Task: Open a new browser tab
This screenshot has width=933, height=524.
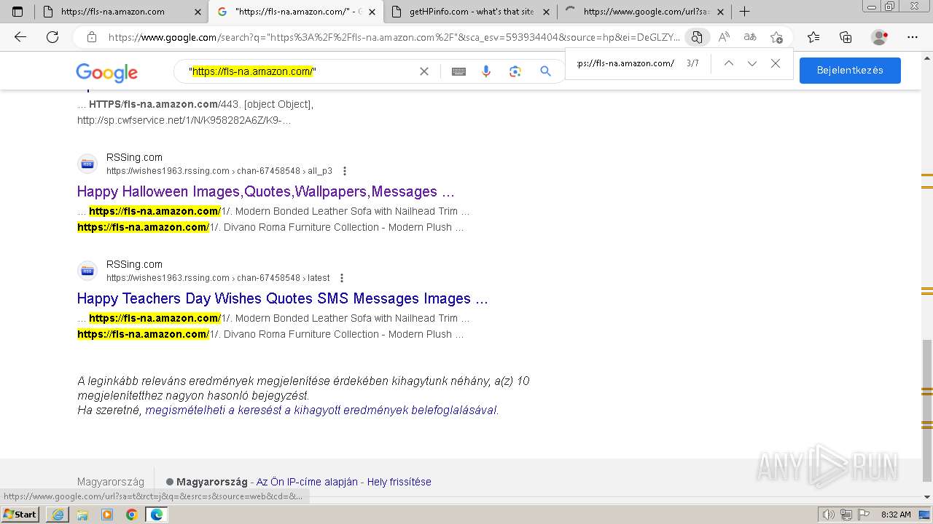Action: point(744,12)
